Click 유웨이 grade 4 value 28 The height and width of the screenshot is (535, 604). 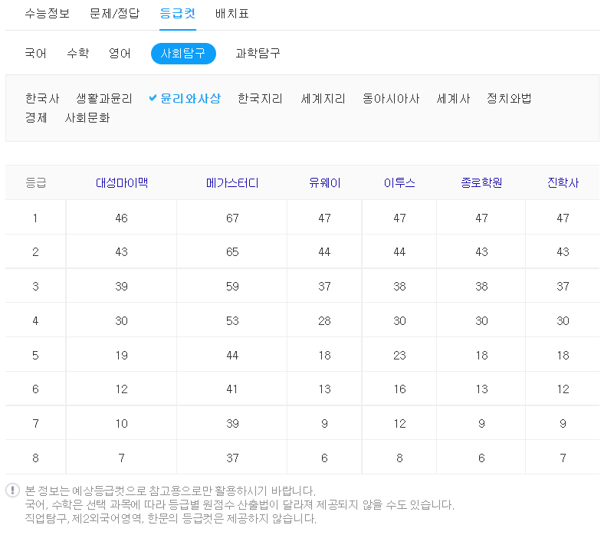[x=324, y=320]
